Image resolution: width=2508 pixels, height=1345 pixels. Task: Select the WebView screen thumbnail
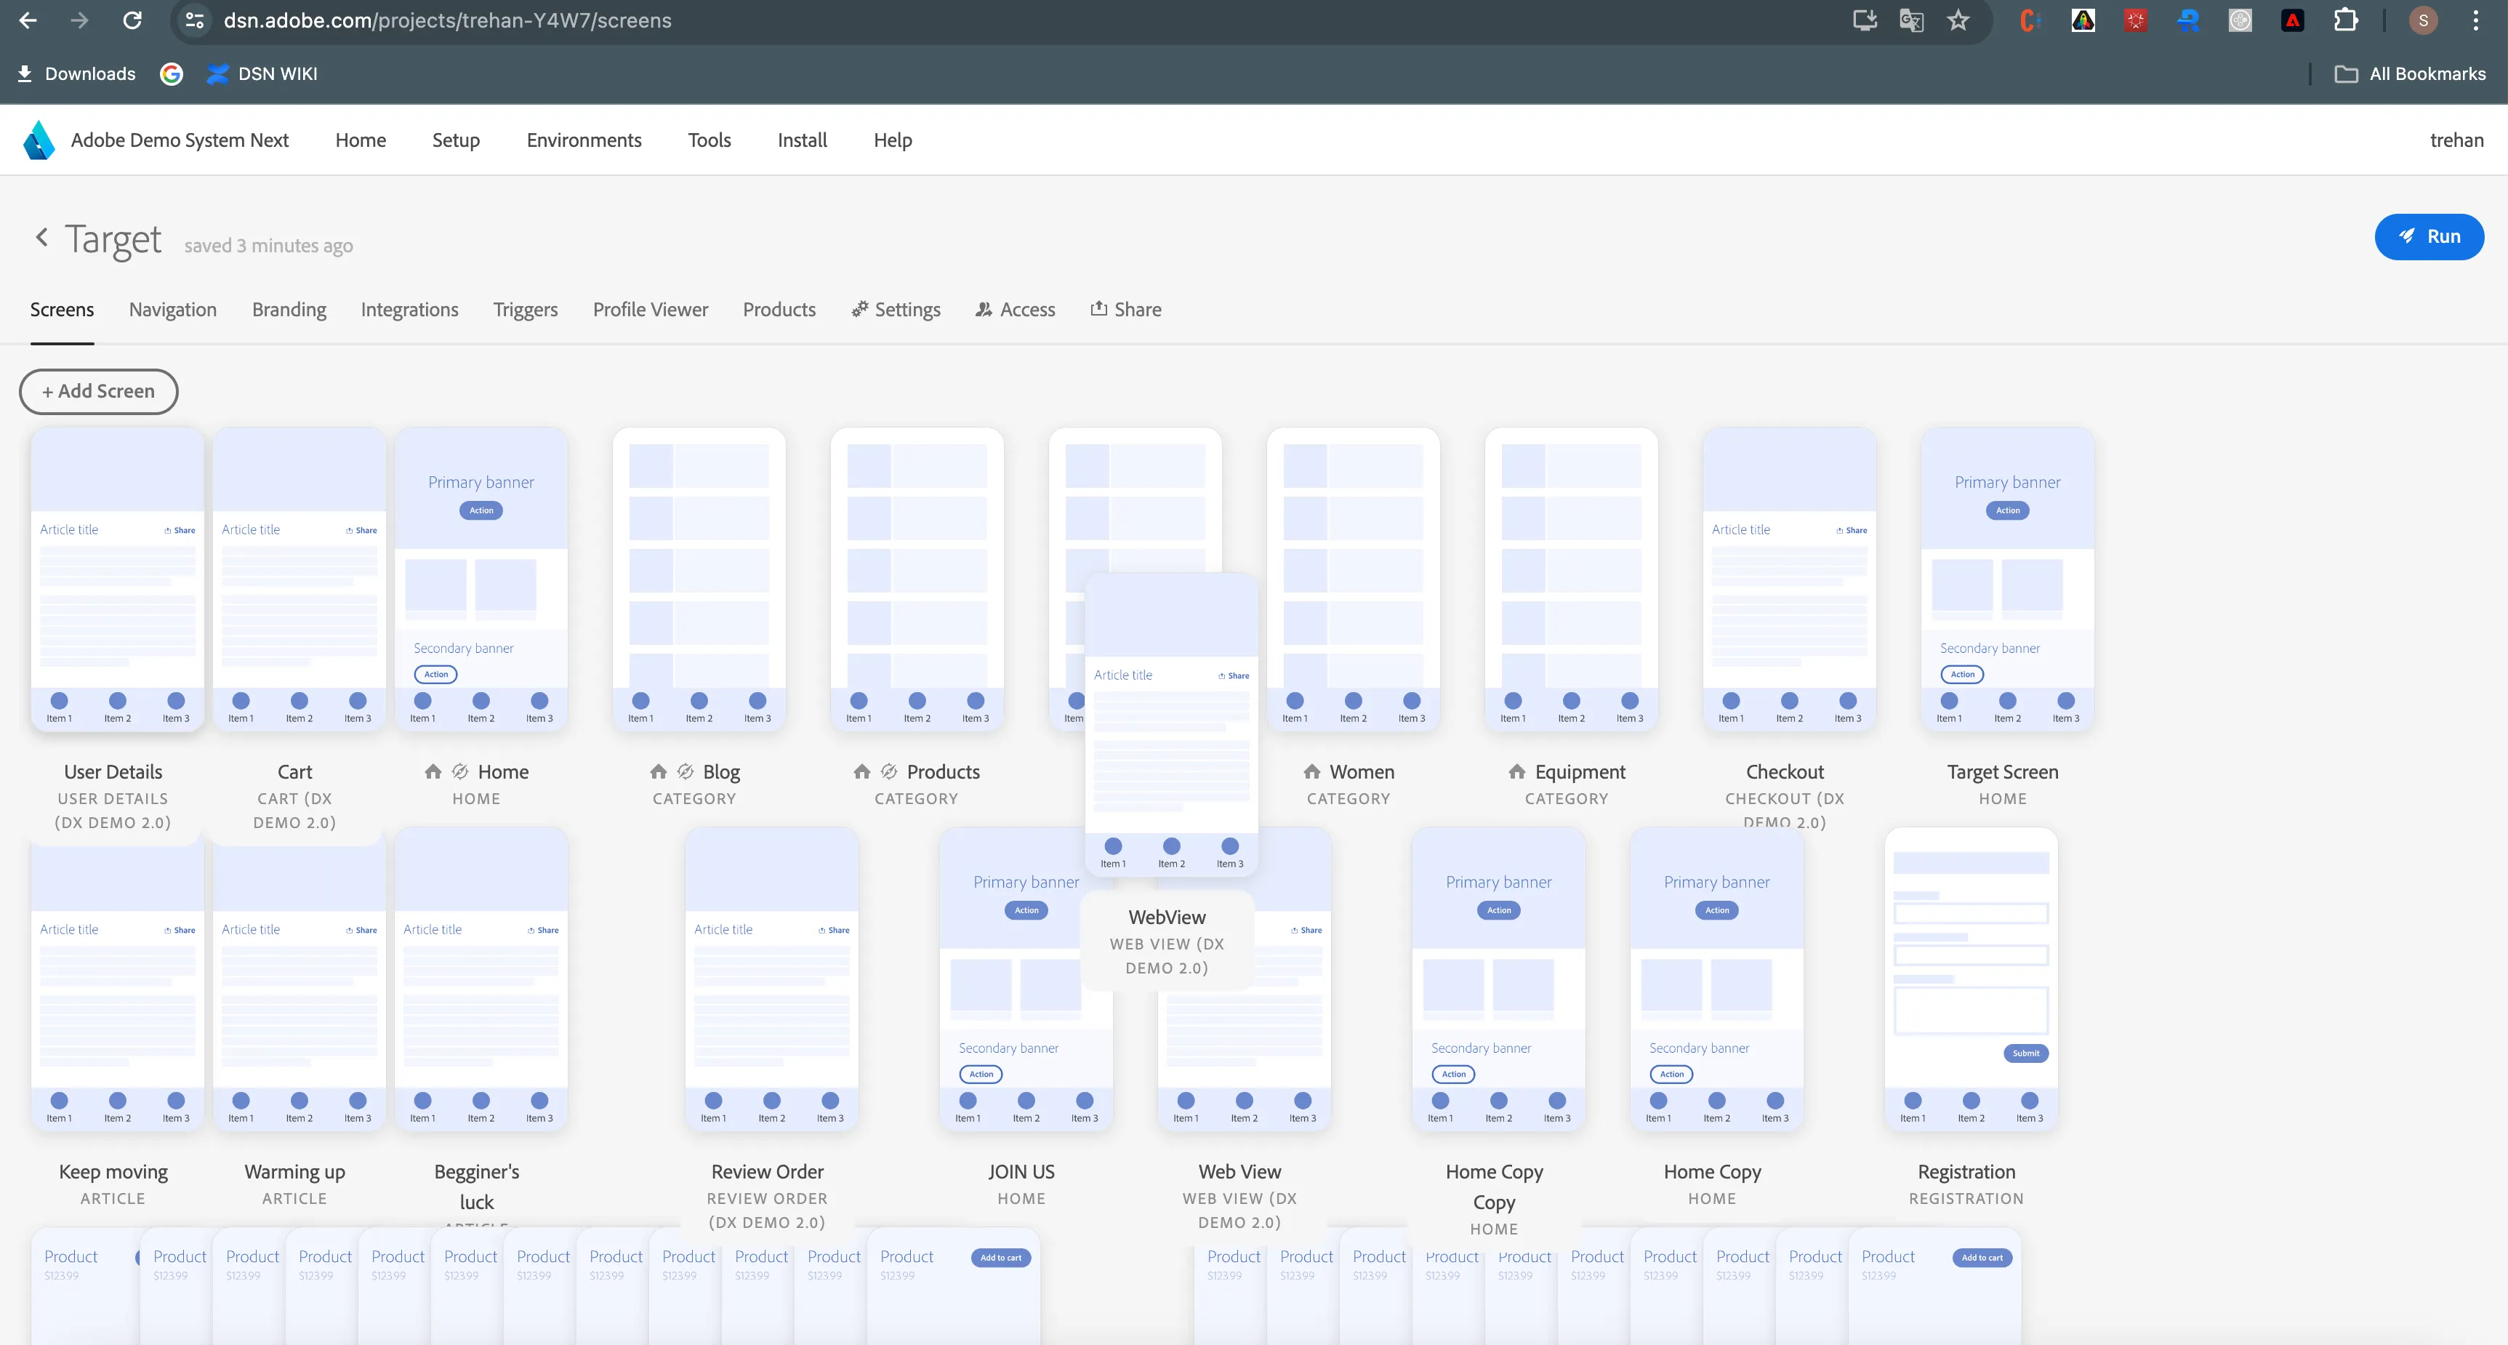coord(1171,725)
